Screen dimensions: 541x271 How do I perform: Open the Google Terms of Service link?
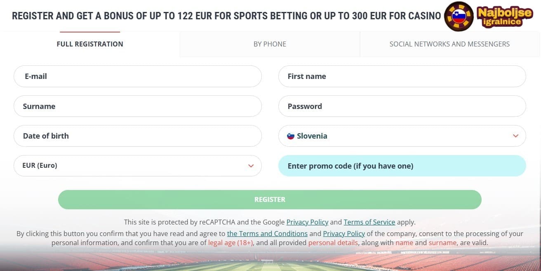point(369,222)
